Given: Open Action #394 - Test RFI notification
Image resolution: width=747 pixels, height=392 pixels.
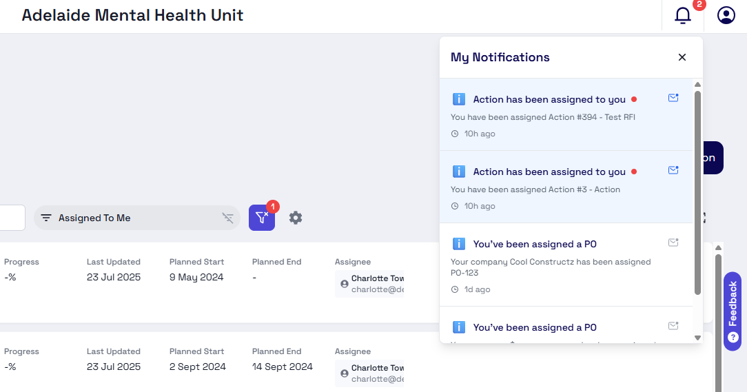Looking at the screenshot, I should (566, 115).
